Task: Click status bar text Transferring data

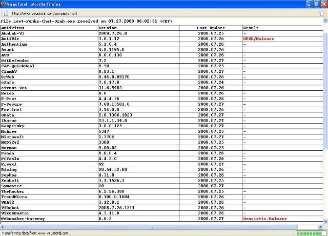Action: pyautogui.click(x=36, y=233)
